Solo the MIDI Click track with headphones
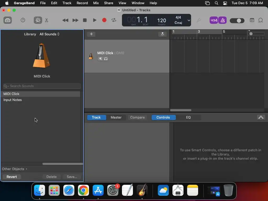This screenshot has height=201, width=268. point(106,59)
